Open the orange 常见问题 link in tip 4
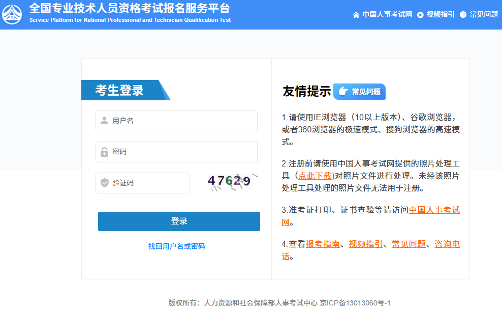502x309 pixels. pos(409,244)
